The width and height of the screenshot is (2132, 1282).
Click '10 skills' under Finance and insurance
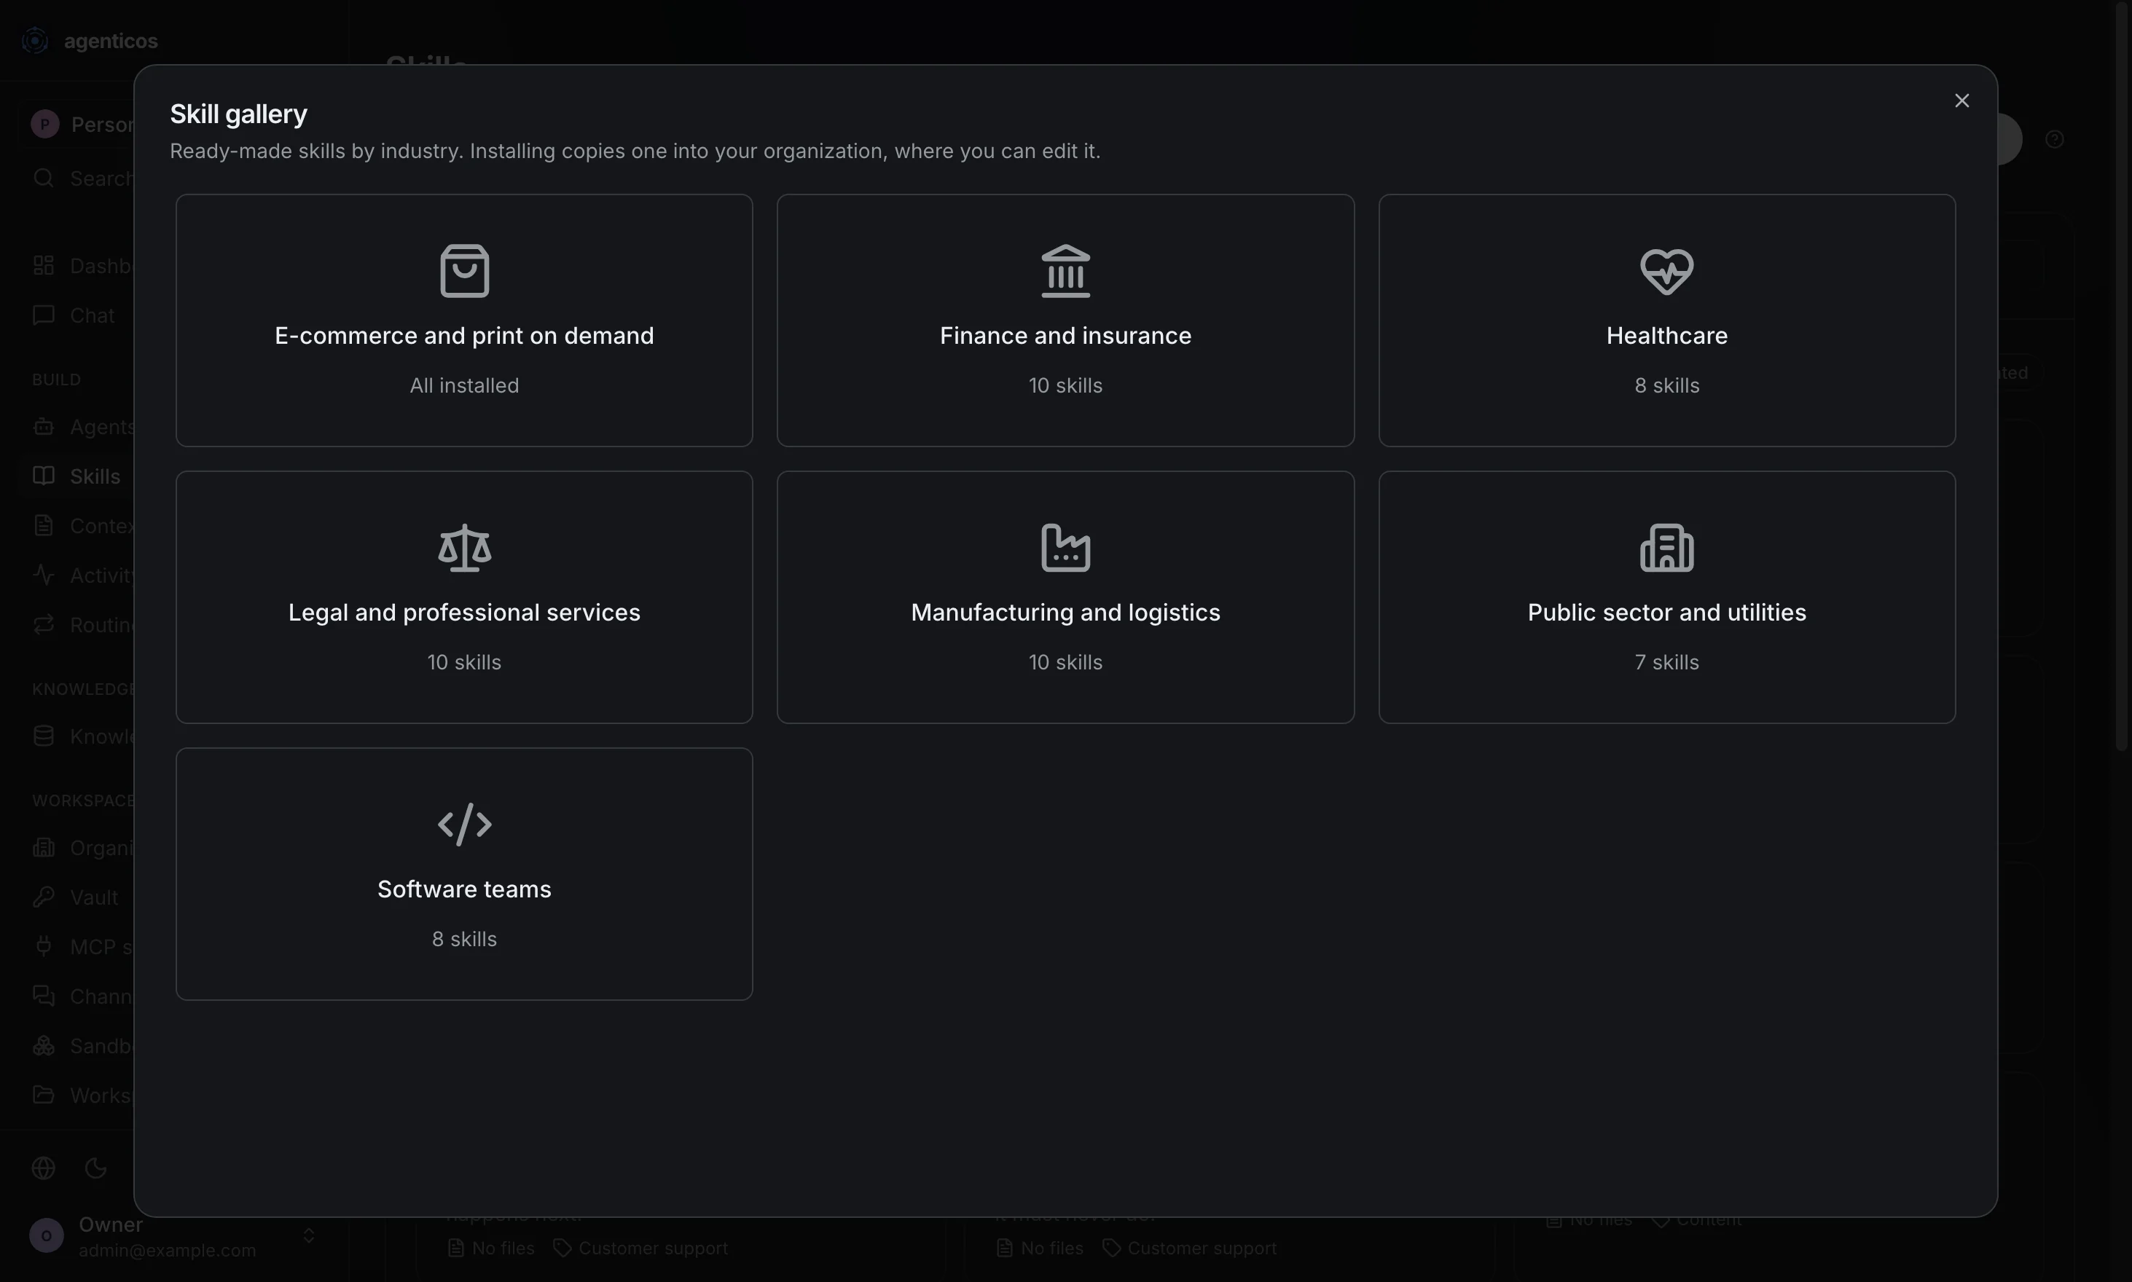tap(1065, 385)
